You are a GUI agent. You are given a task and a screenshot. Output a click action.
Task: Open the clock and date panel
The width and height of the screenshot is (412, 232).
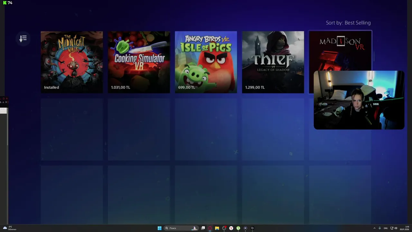point(405,228)
